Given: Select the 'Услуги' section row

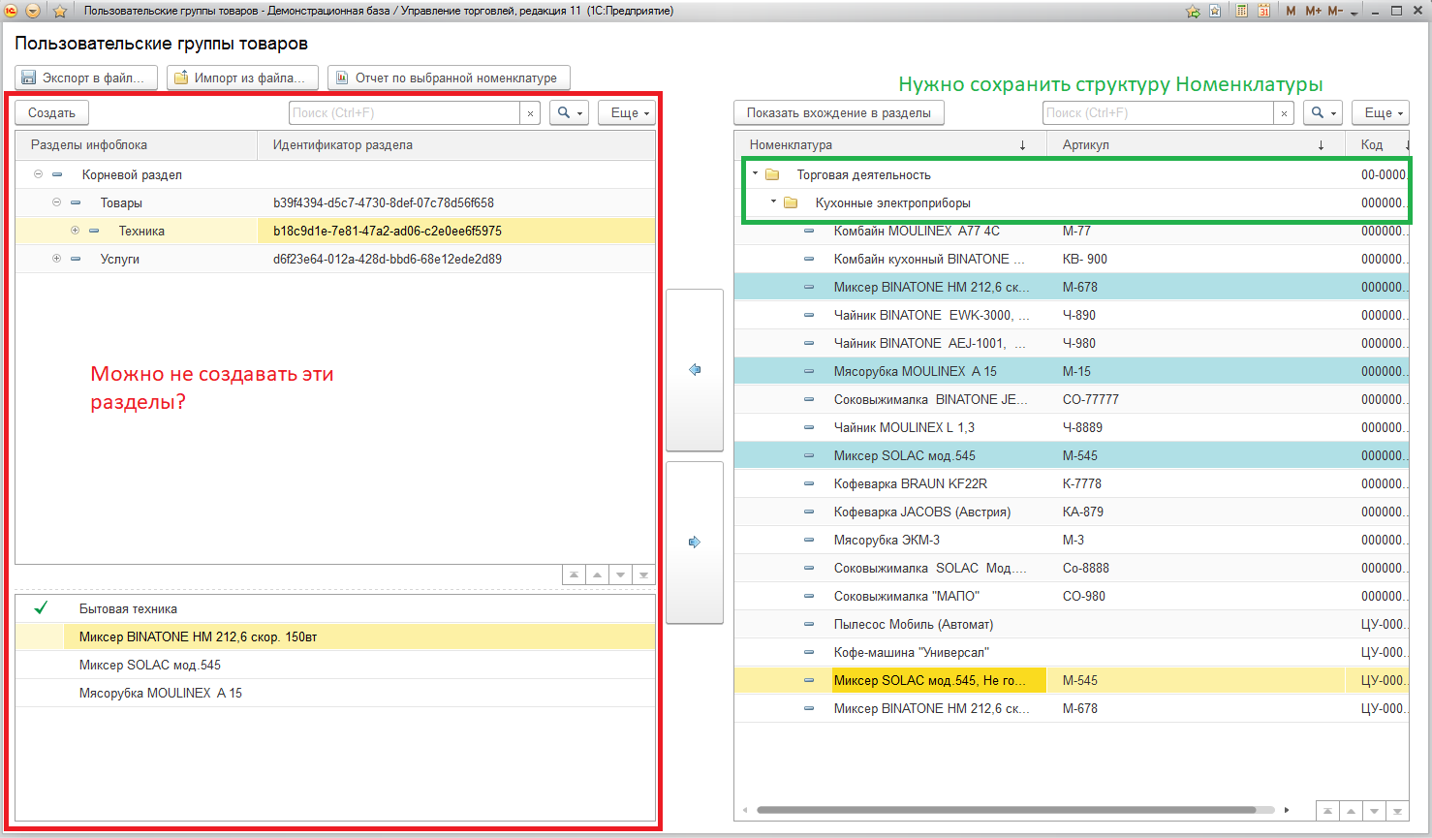Looking at the screenshot, I should pos(335,259).
